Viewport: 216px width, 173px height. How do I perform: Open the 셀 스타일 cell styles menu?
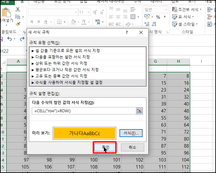(x=185, y=24)
